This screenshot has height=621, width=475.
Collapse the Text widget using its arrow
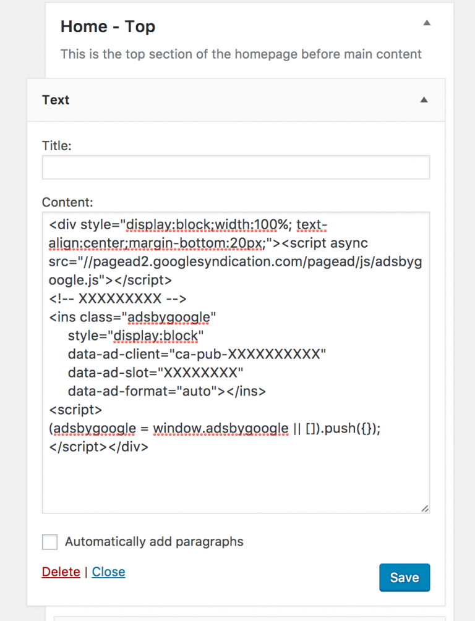click(x=424, y=99)
